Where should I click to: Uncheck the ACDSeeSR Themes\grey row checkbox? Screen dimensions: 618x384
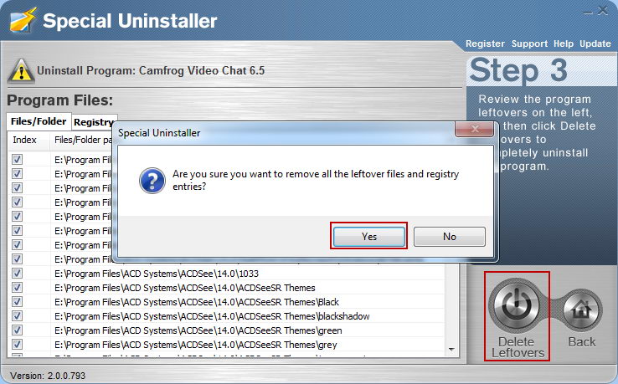(17, 344)
